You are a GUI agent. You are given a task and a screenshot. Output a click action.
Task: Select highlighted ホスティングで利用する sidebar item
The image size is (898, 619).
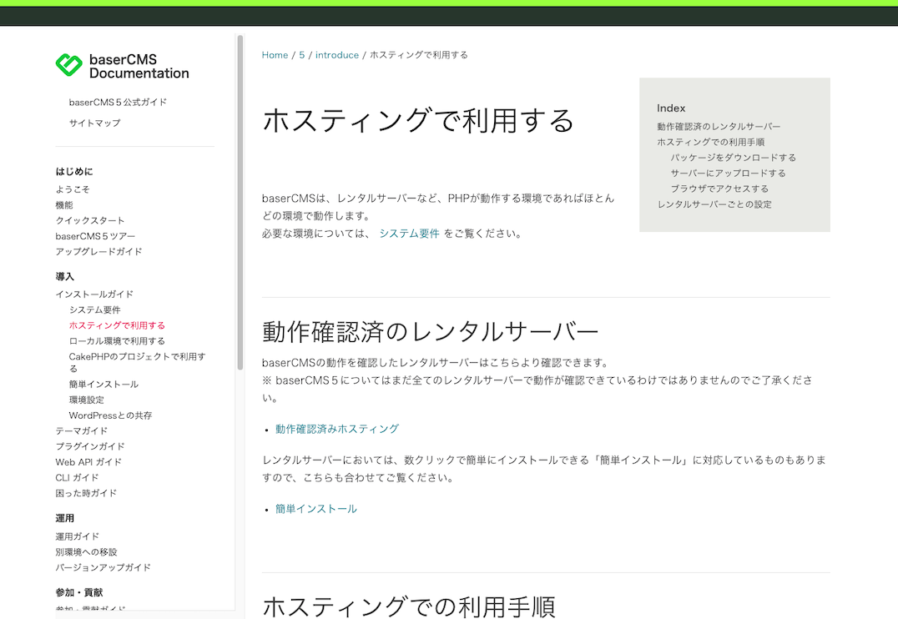pyautogui.click(x=117, y=325)
